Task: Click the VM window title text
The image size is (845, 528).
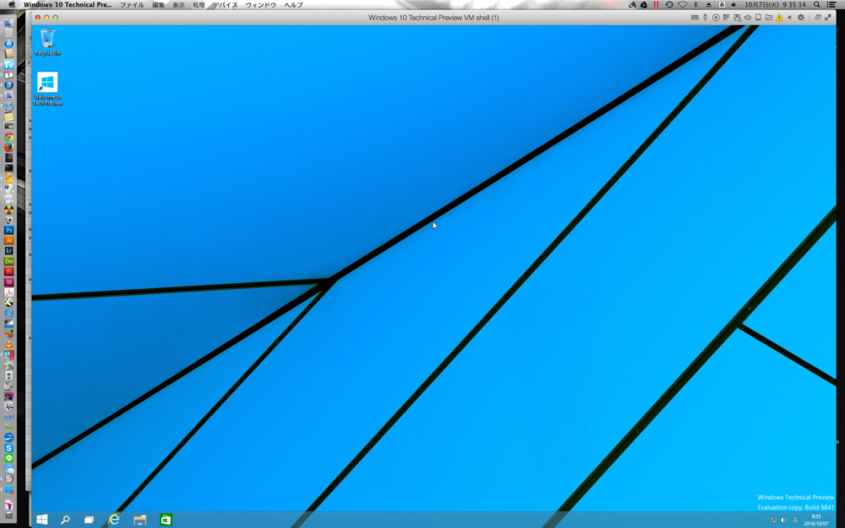Action: pyautogui.click(x=433, y=18)
